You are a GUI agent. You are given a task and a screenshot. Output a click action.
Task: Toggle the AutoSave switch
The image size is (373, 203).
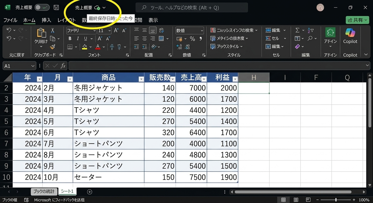tap(42, 8)
